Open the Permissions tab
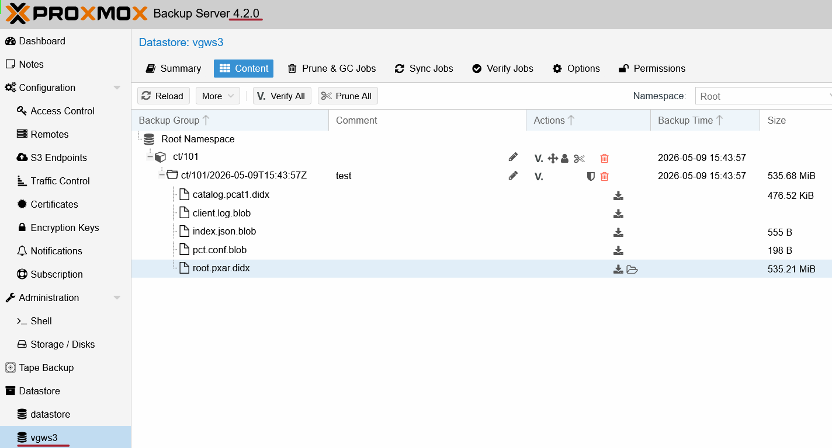The height and width of the screenshot is (448, 832). click(x=651, y=68)
